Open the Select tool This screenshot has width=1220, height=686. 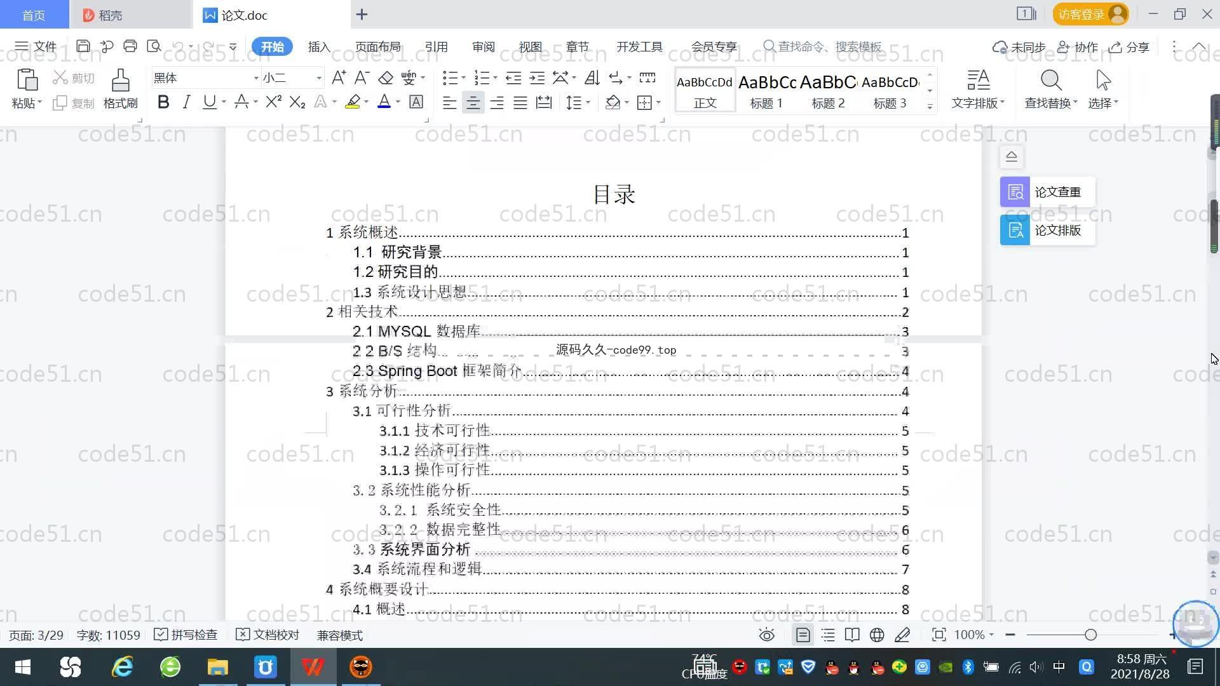(1103, 89)
